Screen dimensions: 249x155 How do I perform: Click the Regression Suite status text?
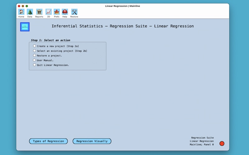click(202, 138)
